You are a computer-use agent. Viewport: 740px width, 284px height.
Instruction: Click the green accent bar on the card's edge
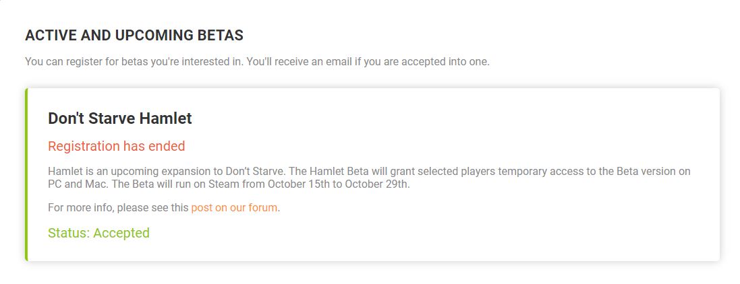pyautogui.click(x=26, y=174)
